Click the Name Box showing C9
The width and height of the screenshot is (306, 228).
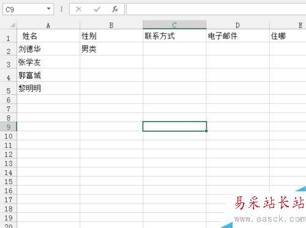pos(28,9)
